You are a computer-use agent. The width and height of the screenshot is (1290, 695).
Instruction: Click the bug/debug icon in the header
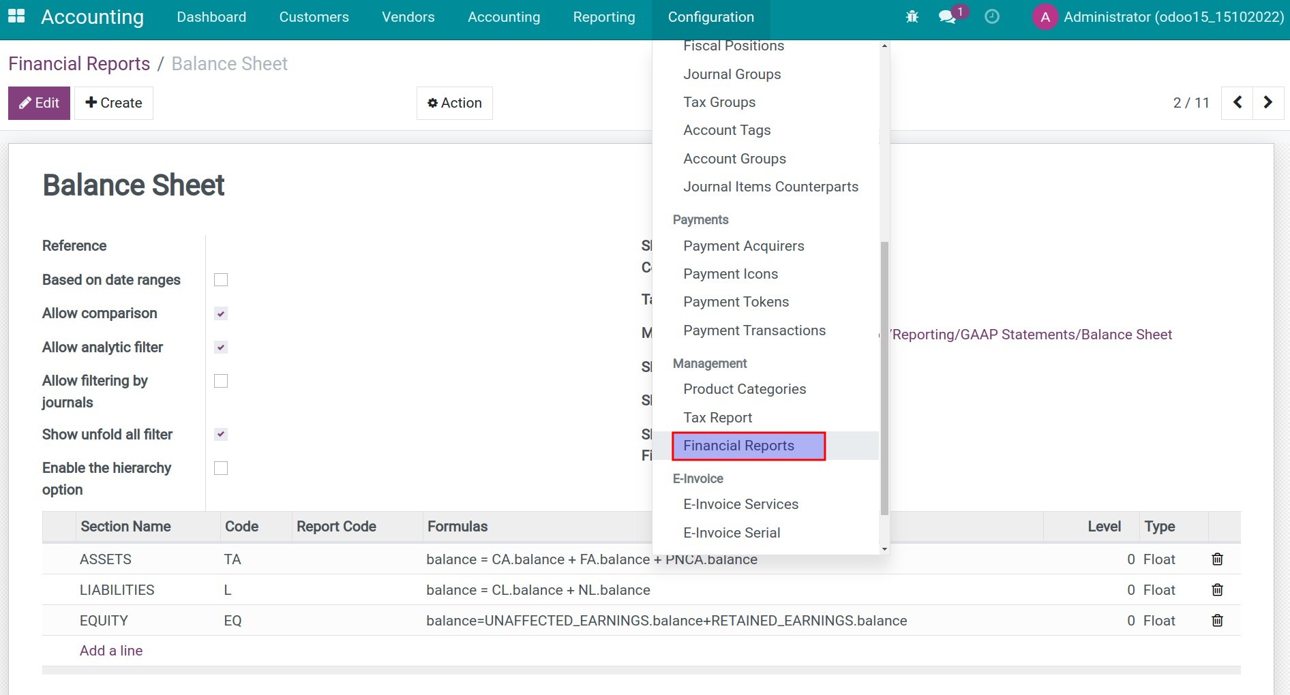click(x=912, y=16)
